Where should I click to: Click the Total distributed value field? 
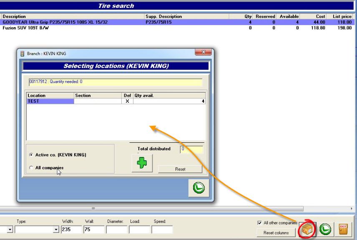(191, 149)
